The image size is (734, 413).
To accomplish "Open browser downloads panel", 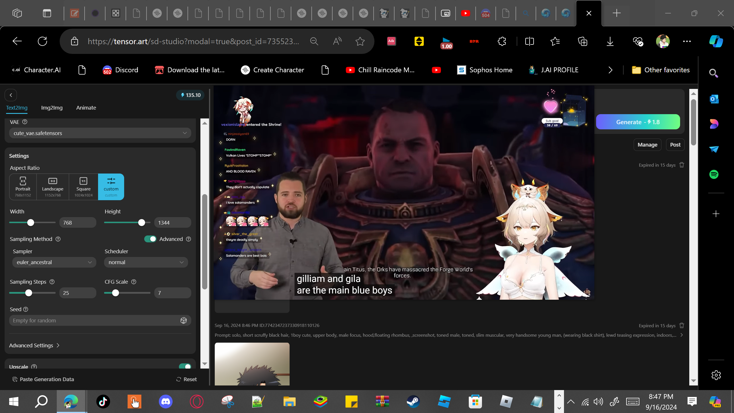I will (x=610, y=41).
